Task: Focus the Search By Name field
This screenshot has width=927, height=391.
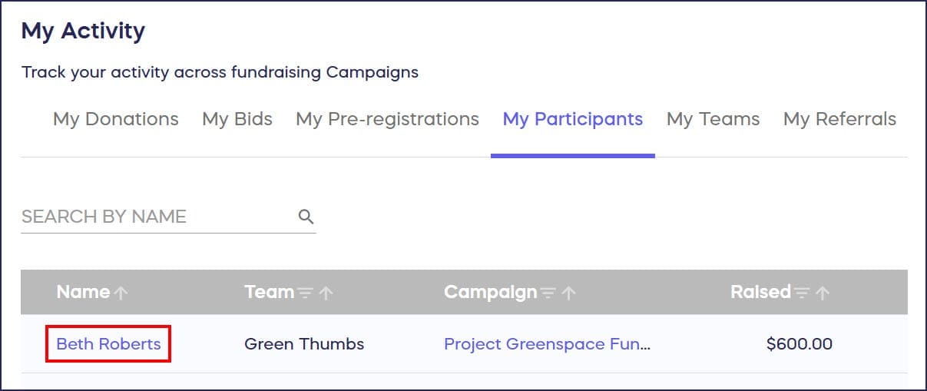Action: (x=154, y=217)
